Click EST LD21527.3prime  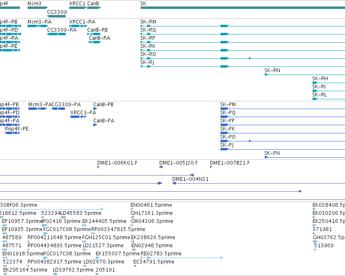[x=103, y=246]
